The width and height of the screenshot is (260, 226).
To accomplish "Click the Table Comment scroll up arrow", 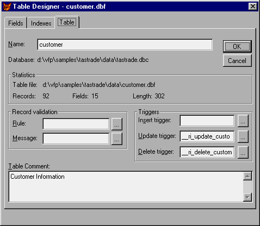I will tap(247, 176).
